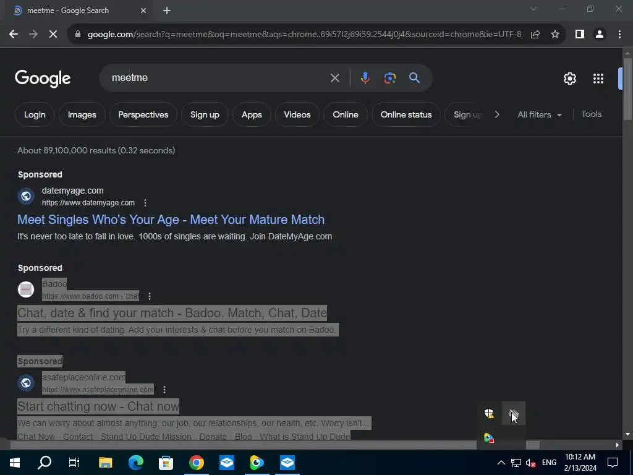
Task: Open Windows Security from tray popup
Action: [x=489, y=413]
